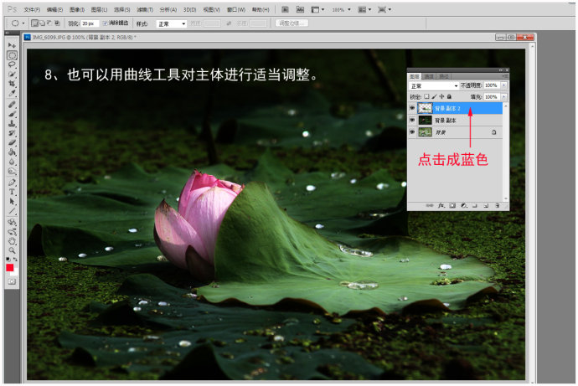Select the Brush tool
578x386 pixels.
[x=12, y=114]
